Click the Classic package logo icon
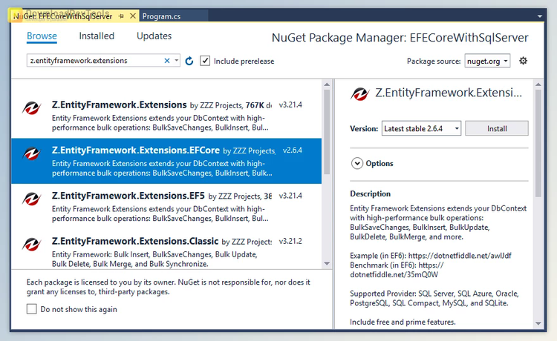Viewport: 557px width, 341px height. point(32,244)
